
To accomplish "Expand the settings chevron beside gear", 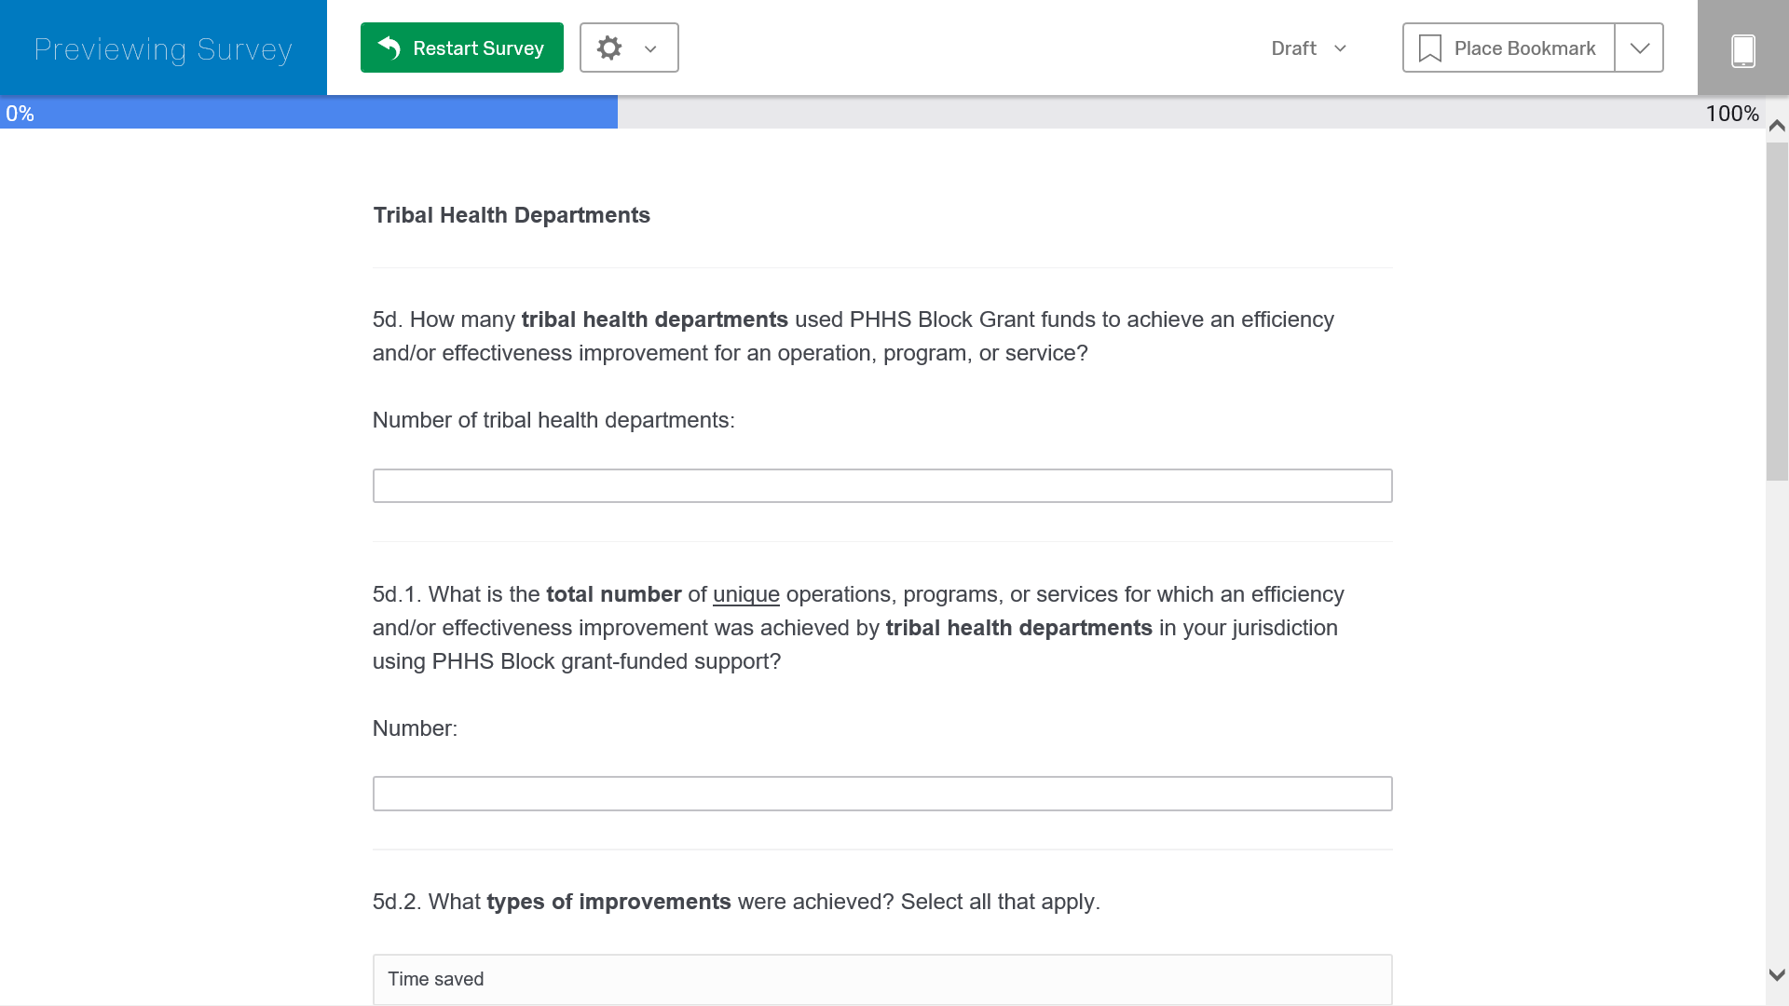I will pyautogui.click(x=650, y=49).
